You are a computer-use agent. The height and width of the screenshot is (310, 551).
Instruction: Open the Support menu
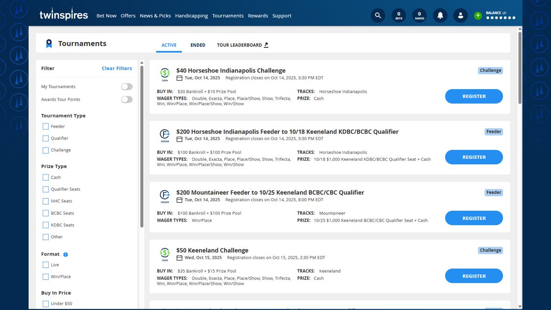click(282, 16)
